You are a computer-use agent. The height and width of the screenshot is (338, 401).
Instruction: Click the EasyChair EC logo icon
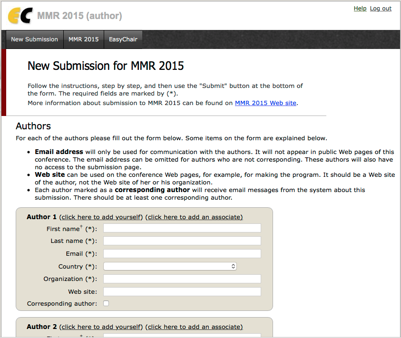20,16
